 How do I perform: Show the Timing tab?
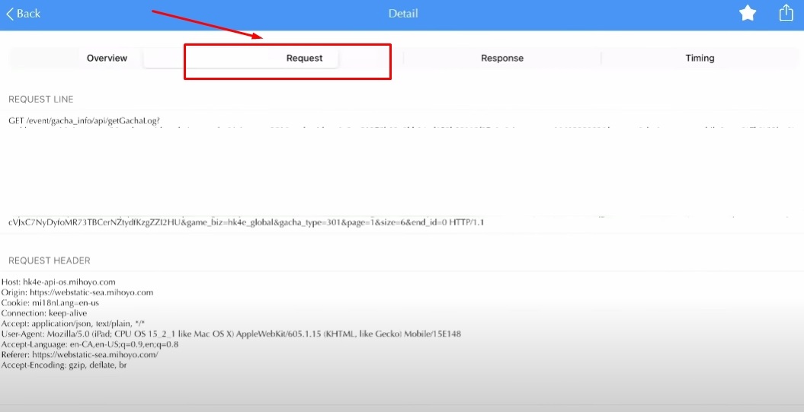click(700, 58)
